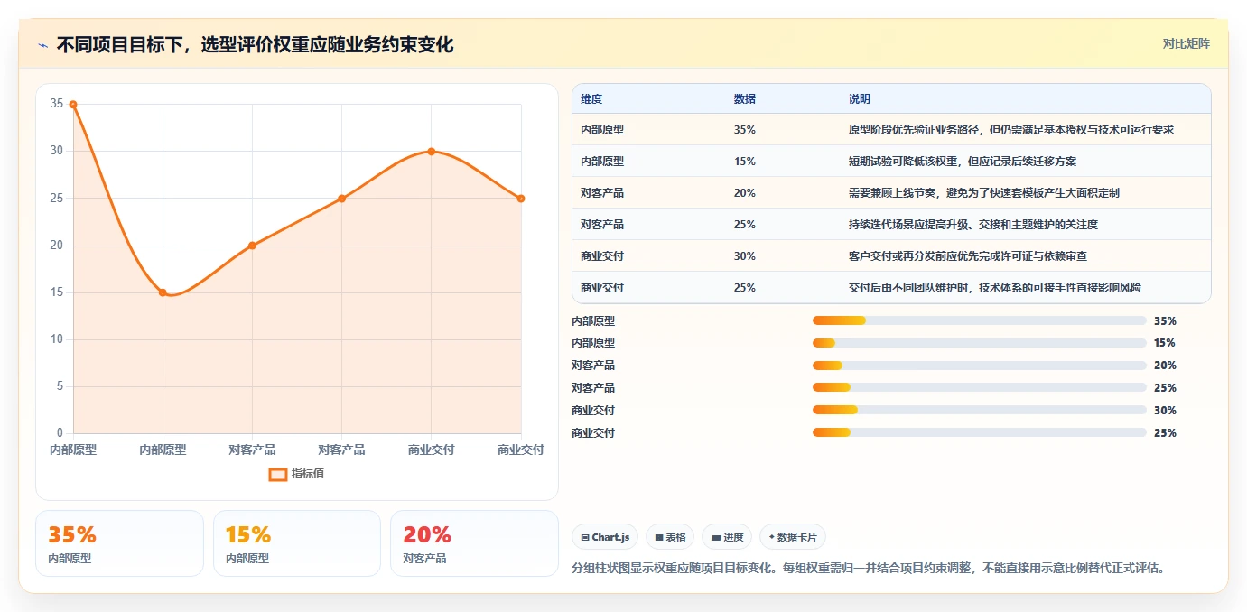This screenshot has width=1247, height=612.
Task: Click the 数据卡片 tag chip
Action: tap(793, 537)
